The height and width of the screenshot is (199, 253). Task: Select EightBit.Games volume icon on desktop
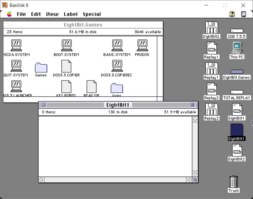pos(237,72)
